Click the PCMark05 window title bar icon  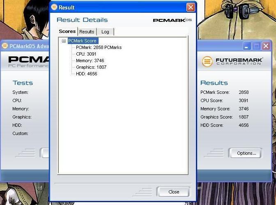(x=5, y=46)
